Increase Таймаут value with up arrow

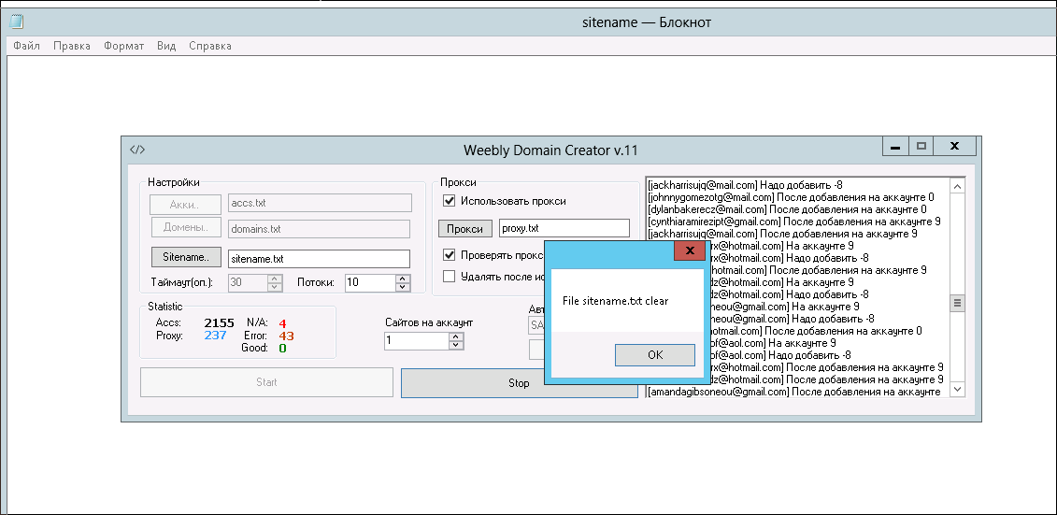click(x=275, y=279)
